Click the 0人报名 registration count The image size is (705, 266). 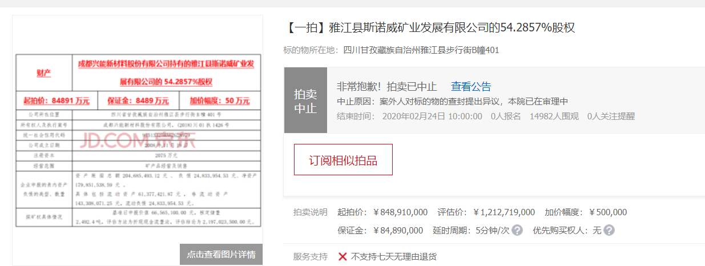506,116
